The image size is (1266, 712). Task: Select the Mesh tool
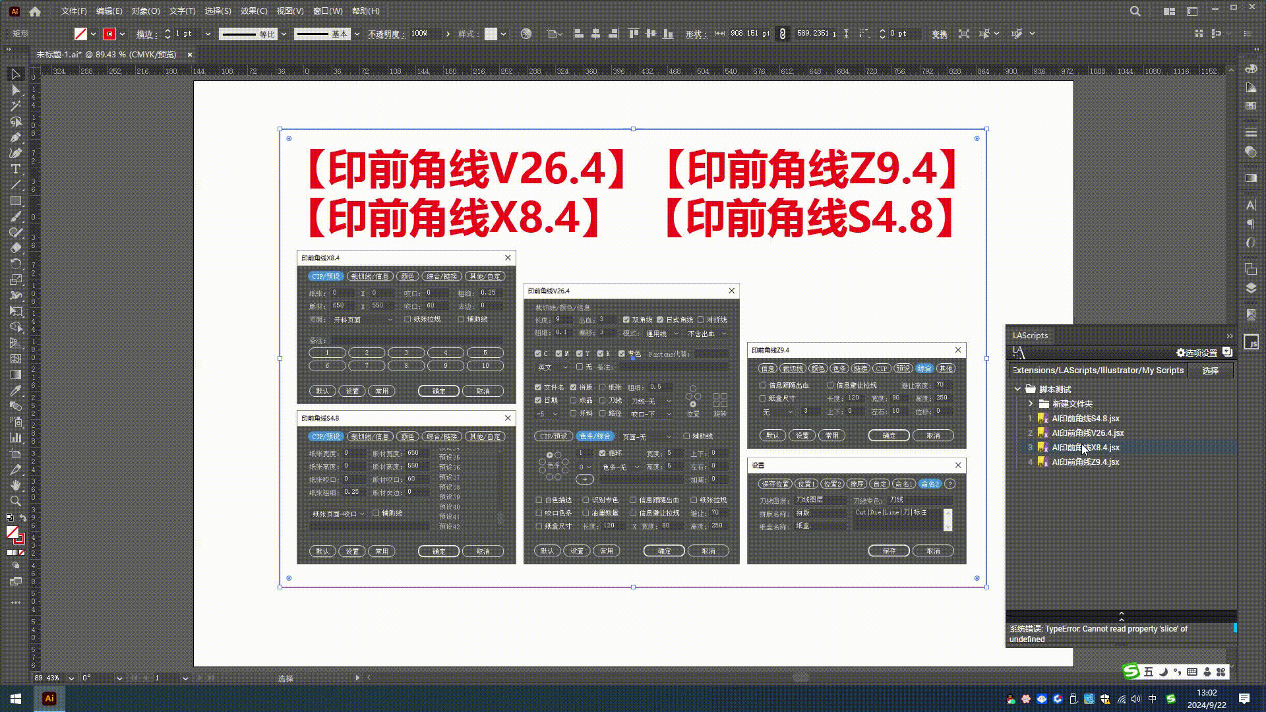(x=16, y=359)
